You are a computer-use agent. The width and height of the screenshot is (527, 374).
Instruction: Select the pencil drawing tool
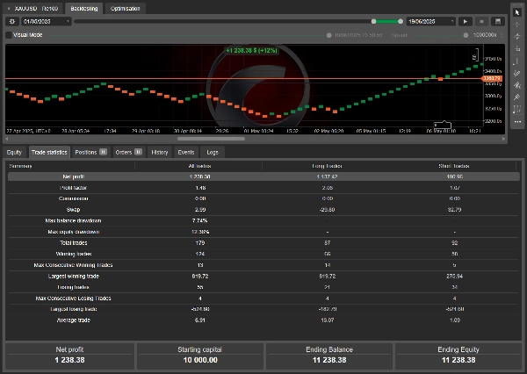[x=517, y=72]
